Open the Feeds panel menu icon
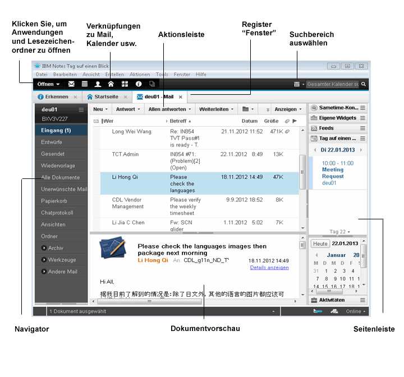This screenshot has width=404, height=377. click(362, 128)
